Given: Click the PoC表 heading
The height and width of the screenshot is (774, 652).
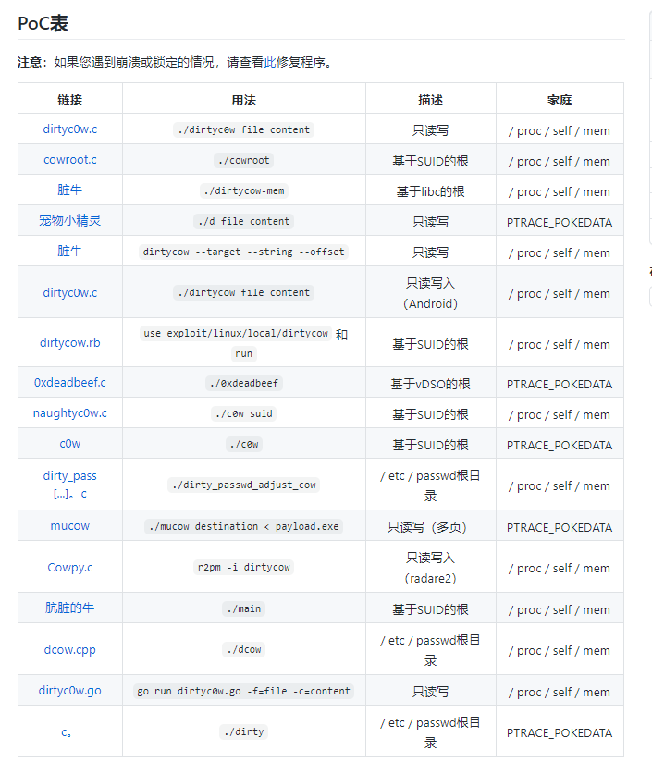Looking at the screenshot, I should point(43,23).
